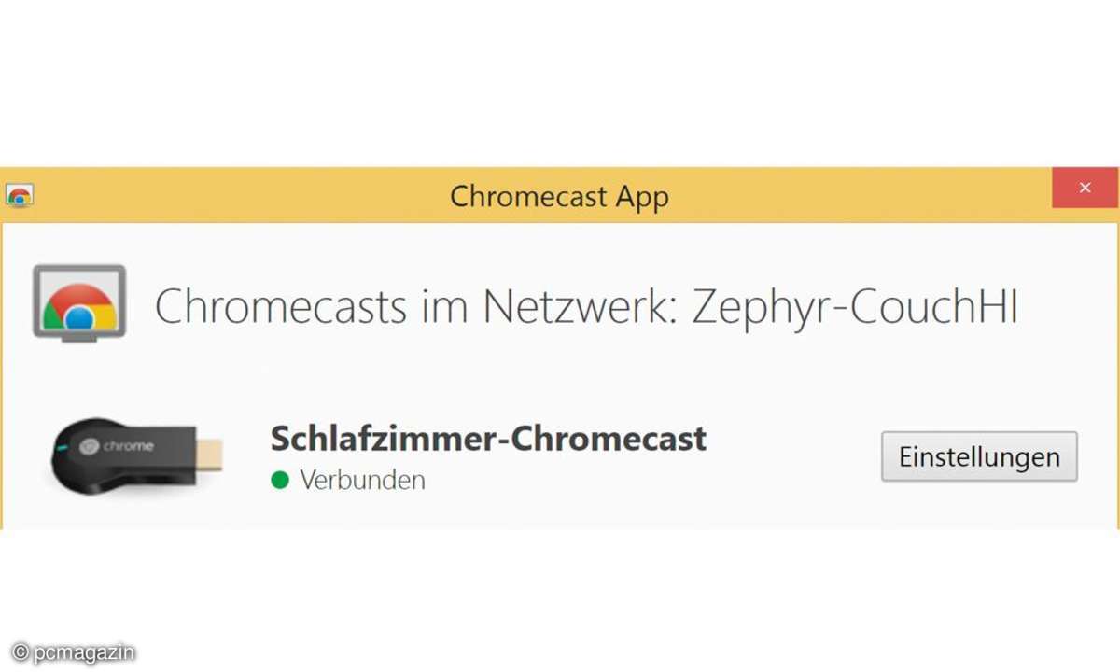Click the blank space between device name and Einstellungen
Viewport: 1120px width, 672px height.
pyautogui.click(x=793, y=456)
